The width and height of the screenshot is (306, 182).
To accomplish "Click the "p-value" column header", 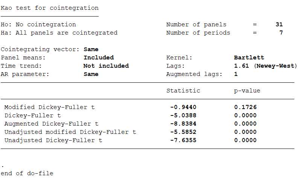I will coord(247,91).
